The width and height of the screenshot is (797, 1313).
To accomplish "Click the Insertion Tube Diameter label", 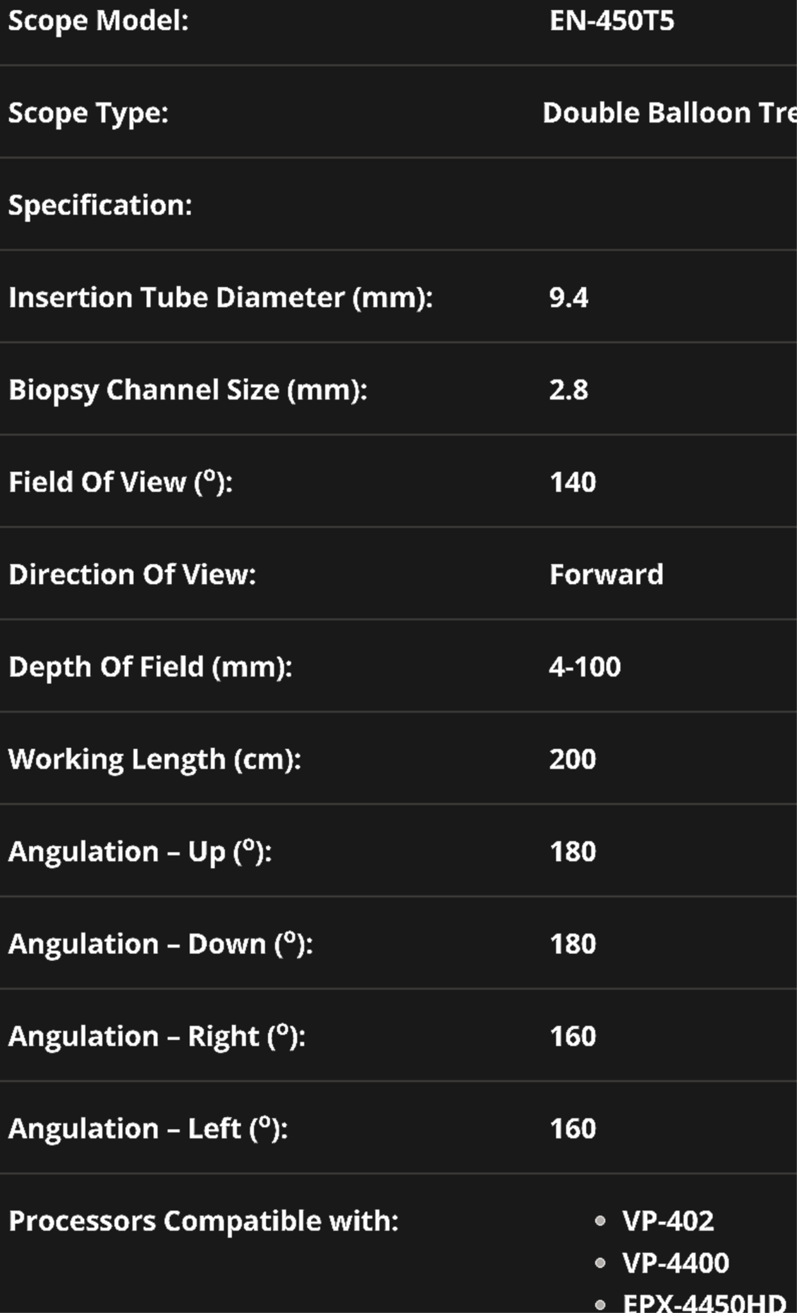I will tap(221, 297).
